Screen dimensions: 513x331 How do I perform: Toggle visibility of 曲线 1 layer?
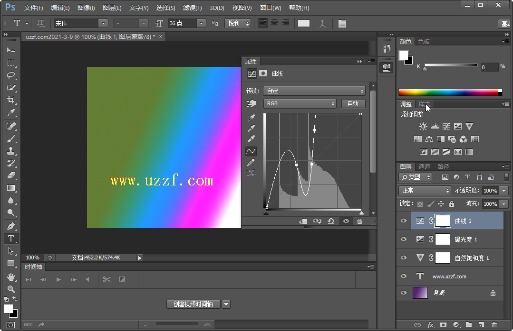coord(403,221)
